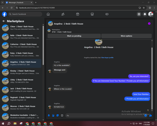Open the Friends icon in top nav
The width and height of the screenshot is (157, 126).
pyautogui.click(x=63, y=14)
